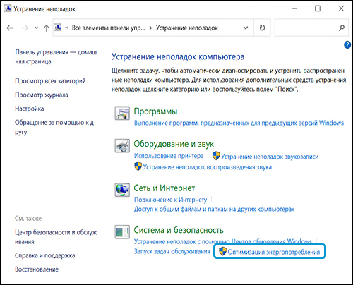Open the recent locations dropdown chevron
Image resolution: width=353 pixels, height=285 pixels.
pos(36,28)
